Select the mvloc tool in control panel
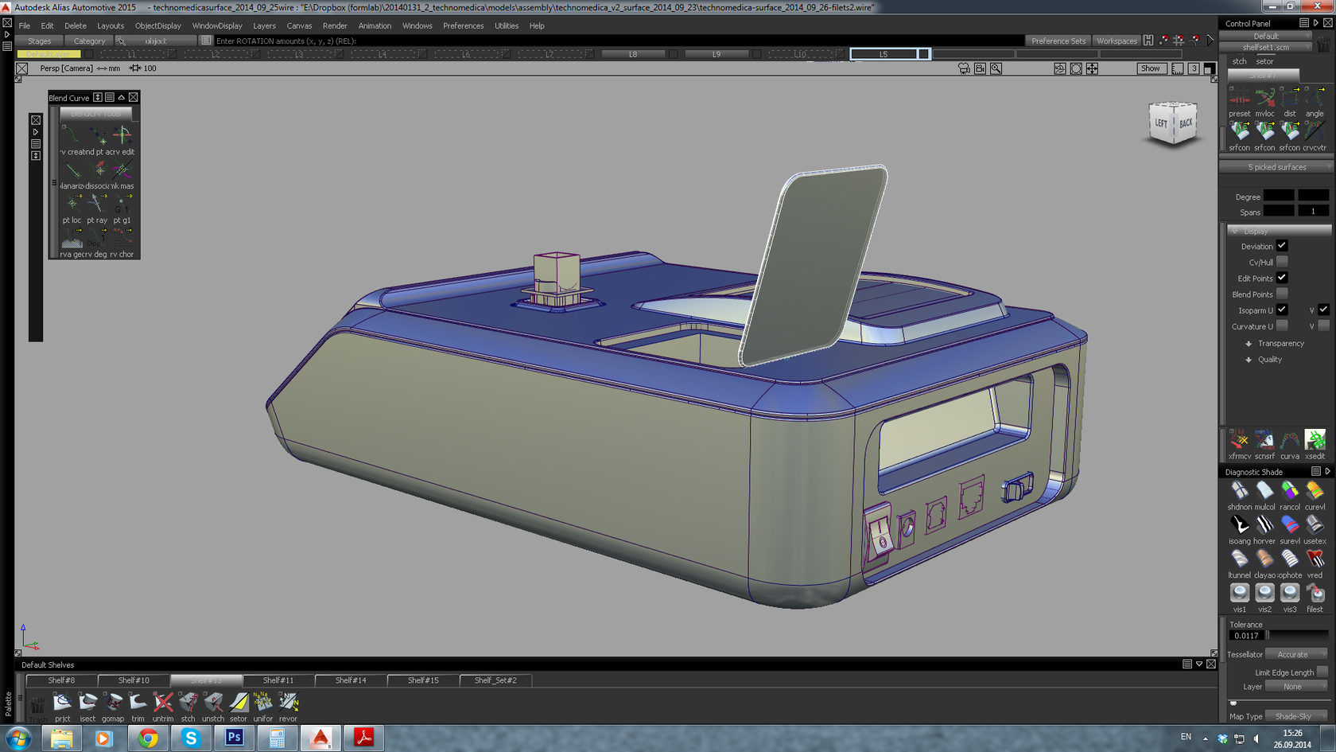 click(1264, 99)
